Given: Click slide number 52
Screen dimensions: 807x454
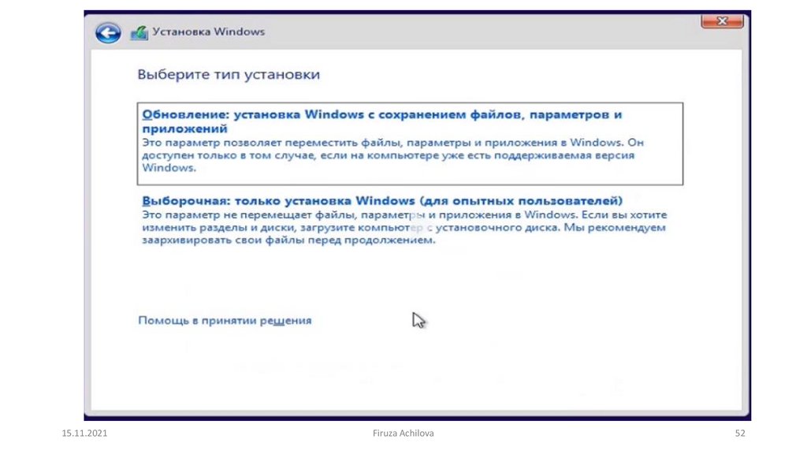Looking at the screenshot, I should pyautogui.click(x=739, y=433).
